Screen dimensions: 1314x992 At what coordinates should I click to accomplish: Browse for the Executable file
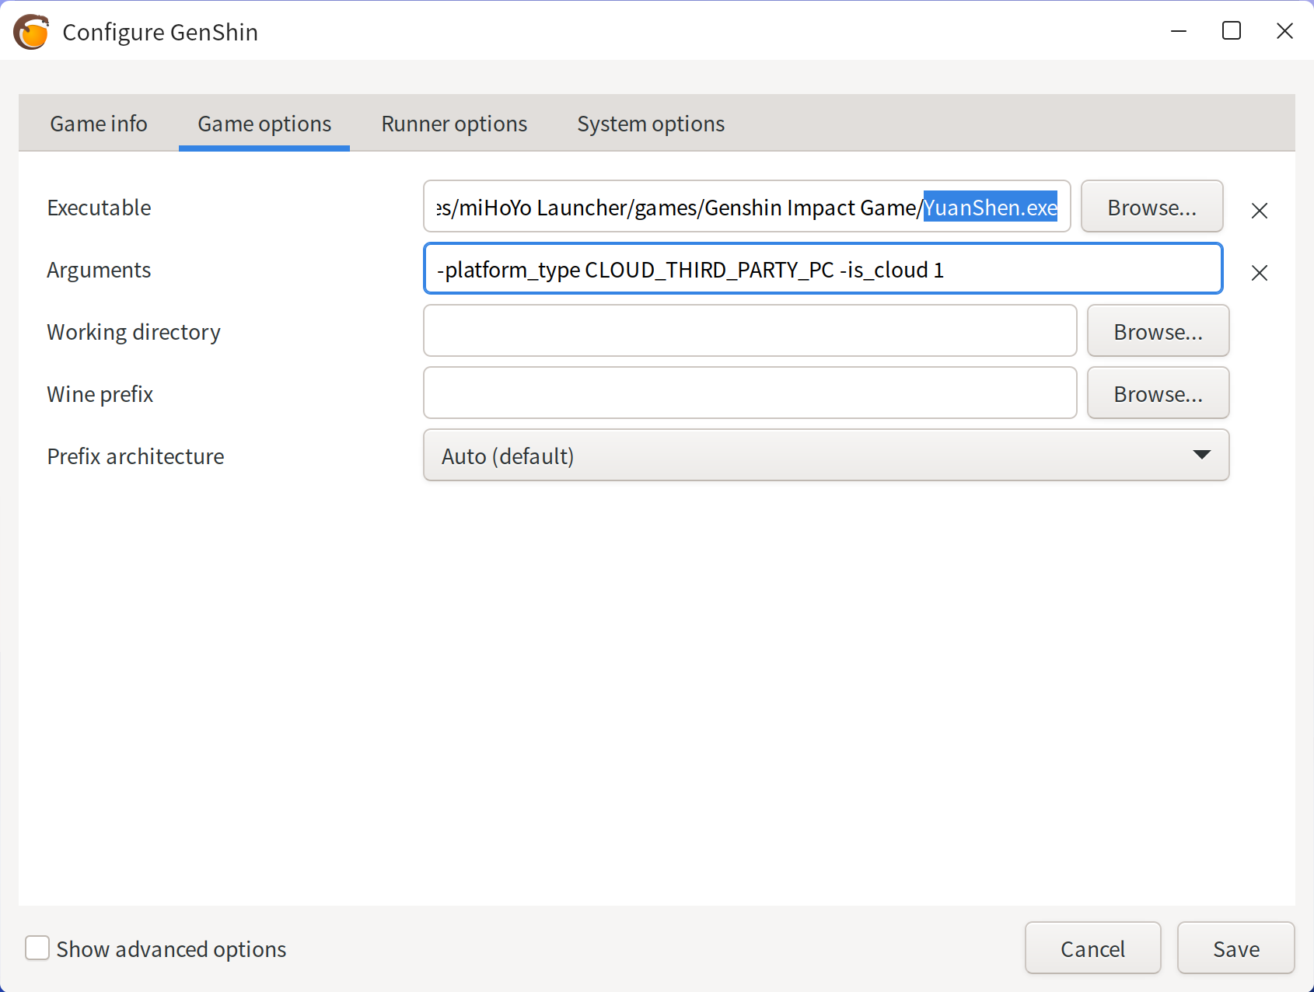tap(1151, 207)
